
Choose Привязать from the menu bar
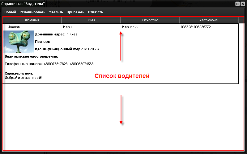click(x=75, y=12)
